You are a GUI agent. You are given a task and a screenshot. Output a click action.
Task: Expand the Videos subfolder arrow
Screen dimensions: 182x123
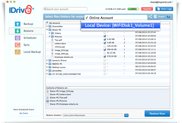tap(49, 33)
